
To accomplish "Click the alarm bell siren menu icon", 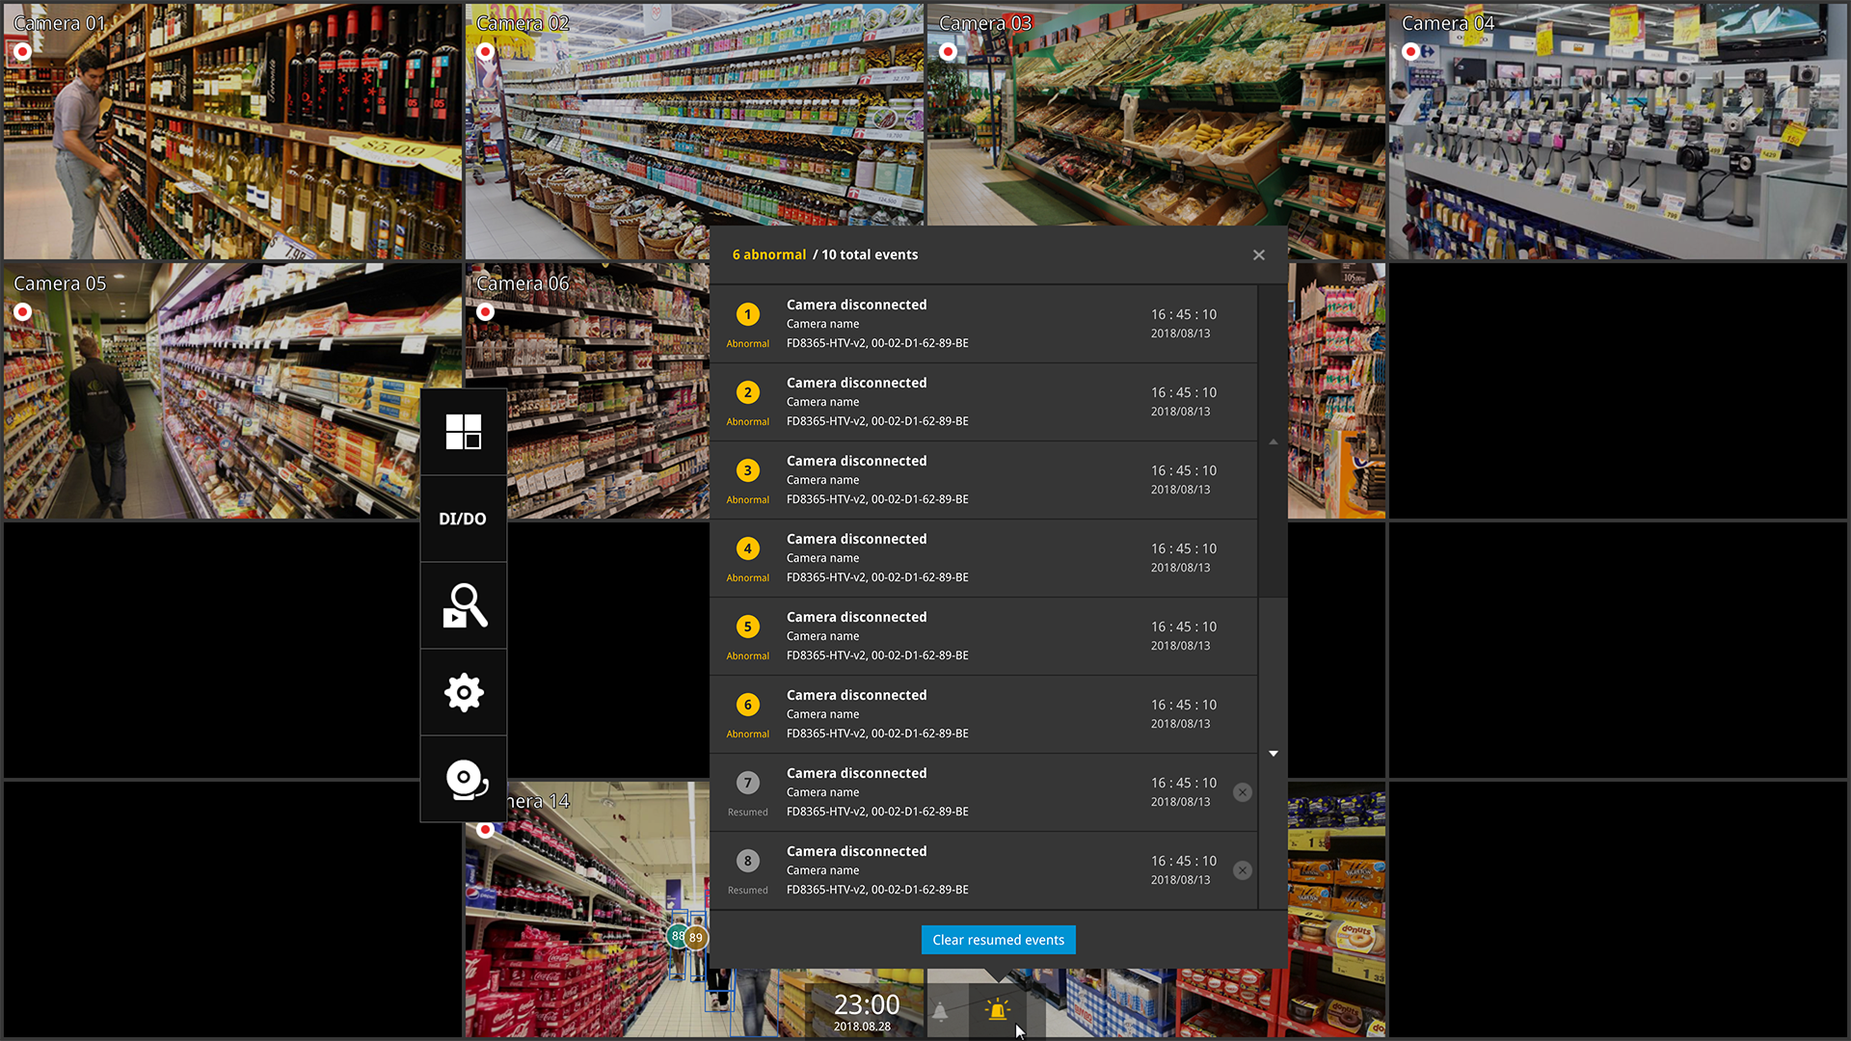I will click(x=463, y=779).
